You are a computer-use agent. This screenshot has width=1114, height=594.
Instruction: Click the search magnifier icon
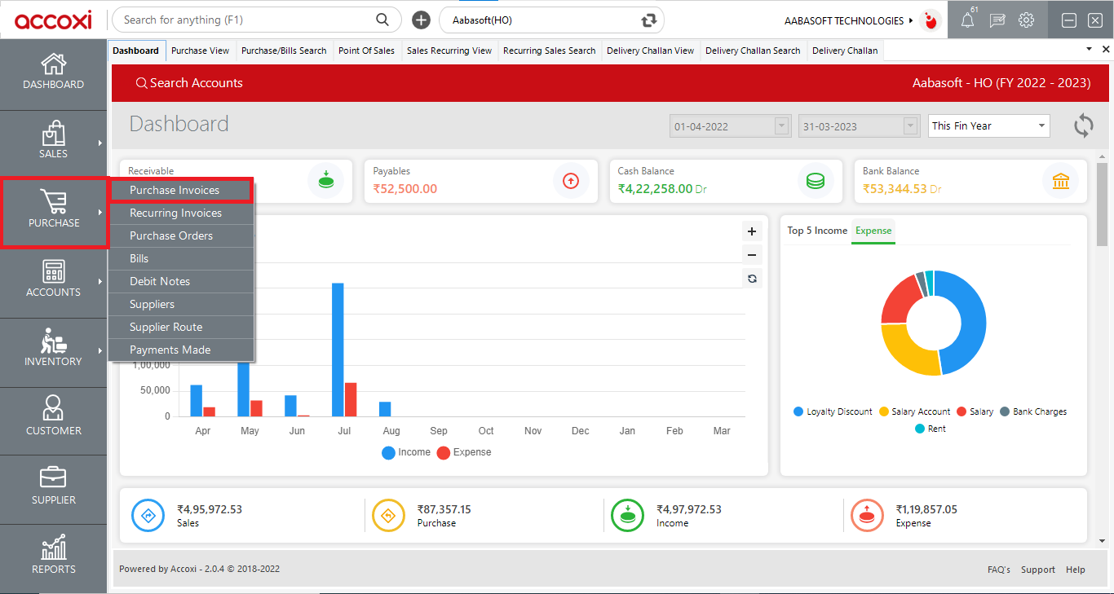pyautogui.click(x=382, y=20)
